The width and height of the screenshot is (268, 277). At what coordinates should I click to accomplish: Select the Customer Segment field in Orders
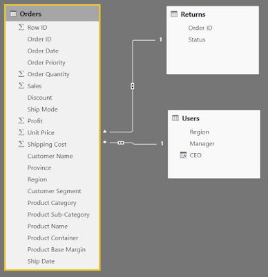point(54,191)
